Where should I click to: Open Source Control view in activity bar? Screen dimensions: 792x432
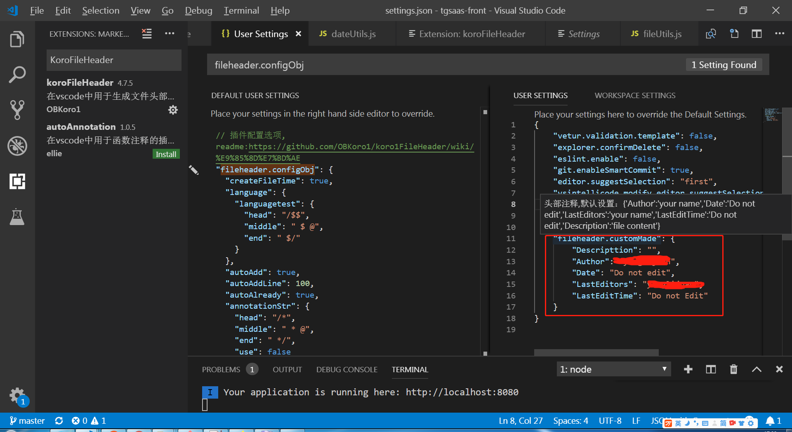pyautogui.click(x=17, y=110)
